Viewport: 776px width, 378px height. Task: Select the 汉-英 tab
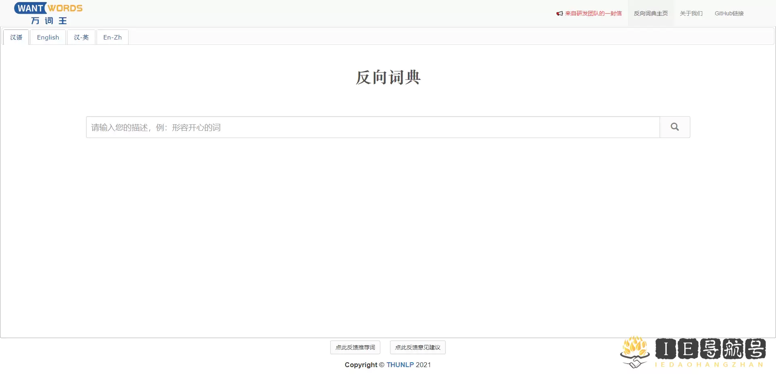81,37
